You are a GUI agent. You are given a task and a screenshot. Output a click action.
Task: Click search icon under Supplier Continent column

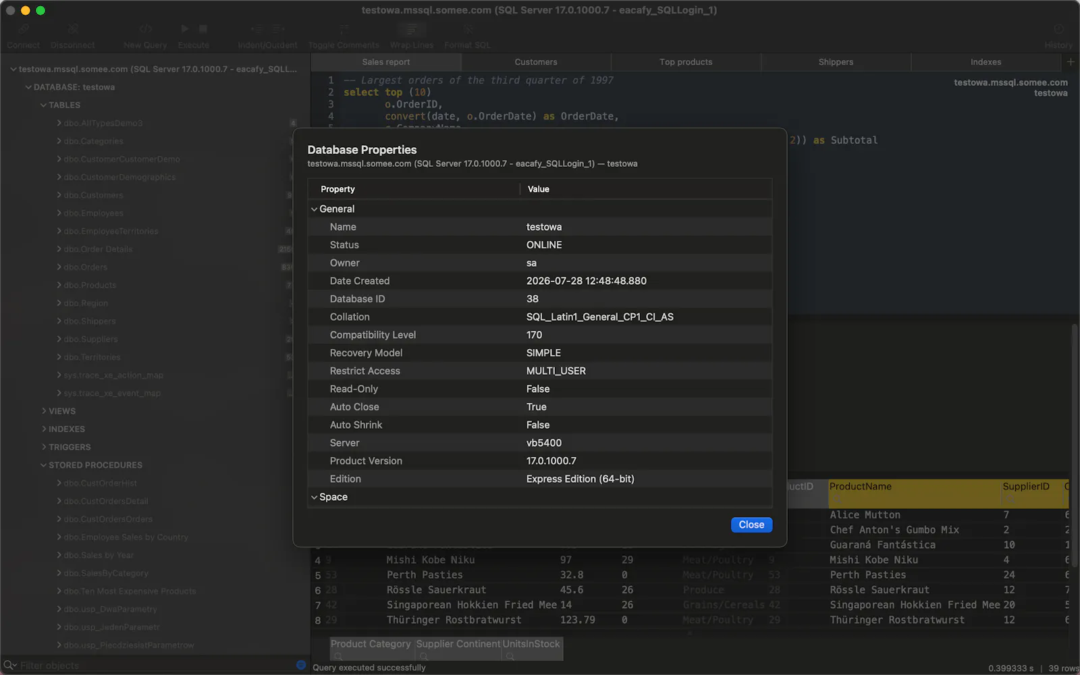tap(424, 656)
